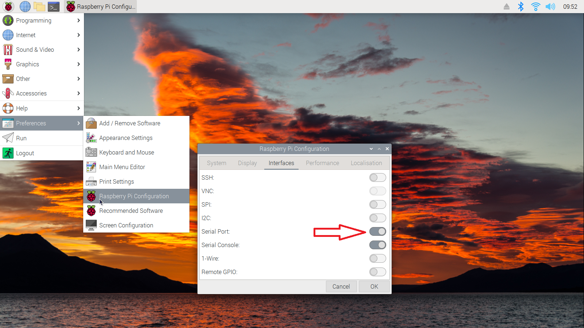Click the eject media icon in tray
Viewport: 584px width, 328px height.
507,7
